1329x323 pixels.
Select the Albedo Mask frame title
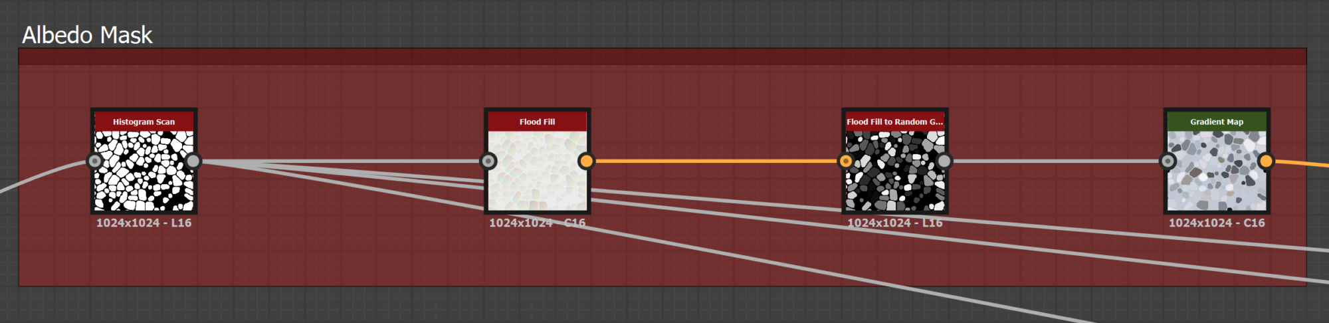point(87,35)
